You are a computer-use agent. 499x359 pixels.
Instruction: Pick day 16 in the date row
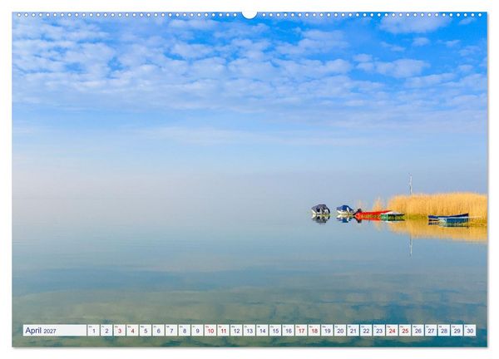click(289, 330)
